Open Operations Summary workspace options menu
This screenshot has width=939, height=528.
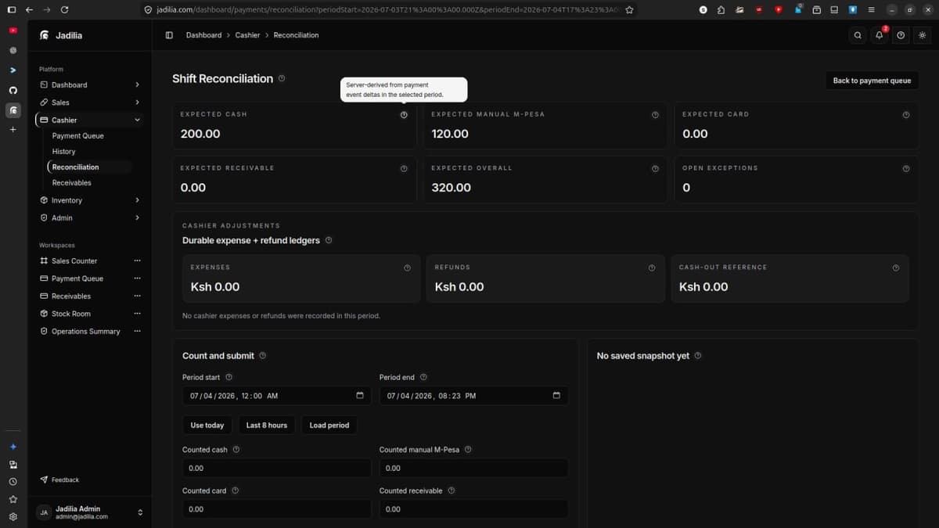[137, 331]
